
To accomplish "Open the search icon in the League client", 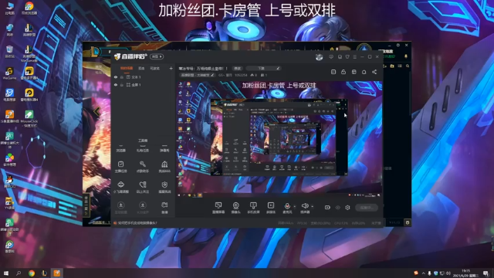I will tap(408, 66).
